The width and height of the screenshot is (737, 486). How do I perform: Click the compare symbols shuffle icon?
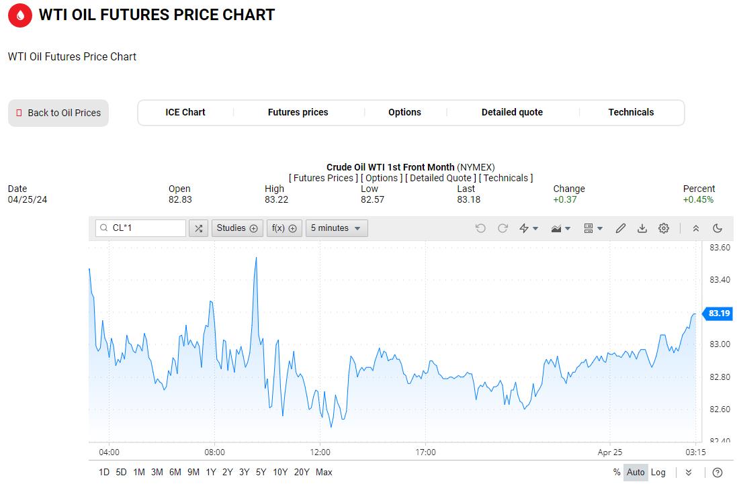tap(198, 228)
